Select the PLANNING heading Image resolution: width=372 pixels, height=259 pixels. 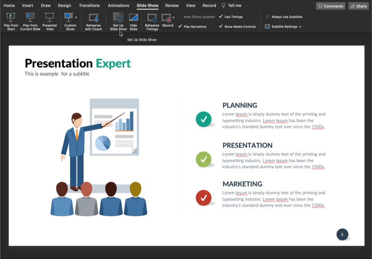pyautogui.click(x=240, y=105)
